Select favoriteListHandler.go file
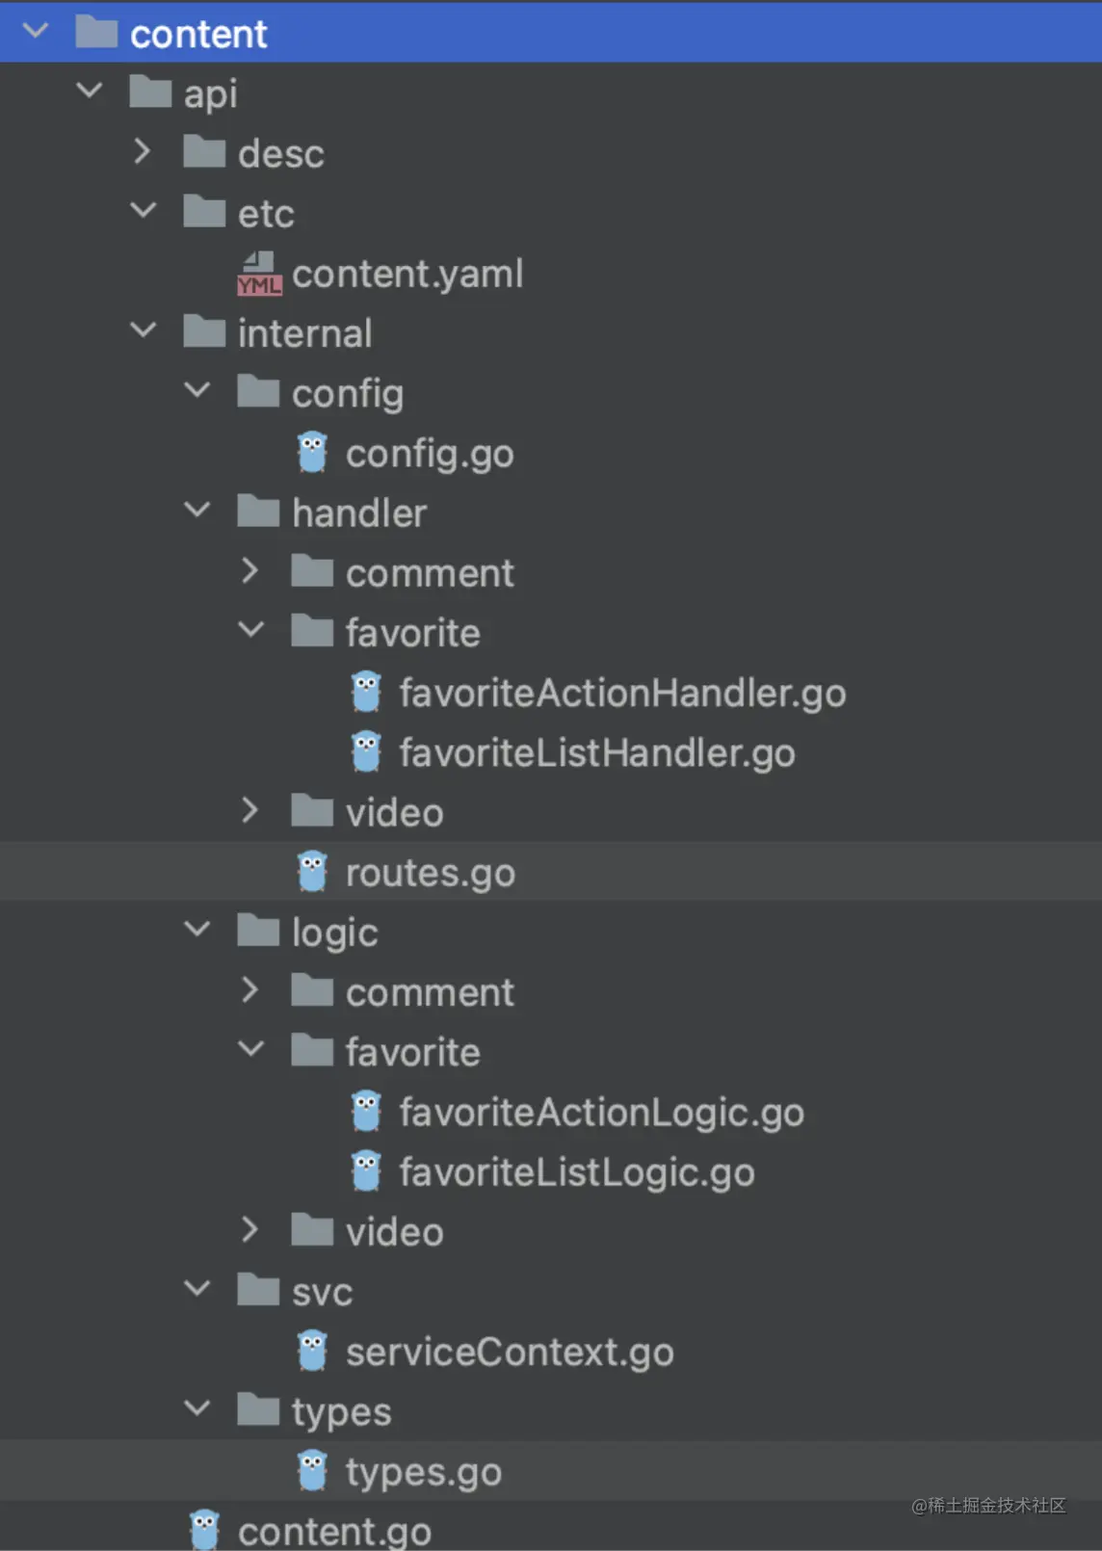Viewport: 1102px width, 1551px height. click(x=596, y=752)
